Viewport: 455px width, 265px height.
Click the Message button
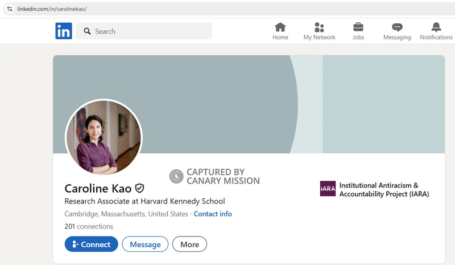(x=145, y=244)
